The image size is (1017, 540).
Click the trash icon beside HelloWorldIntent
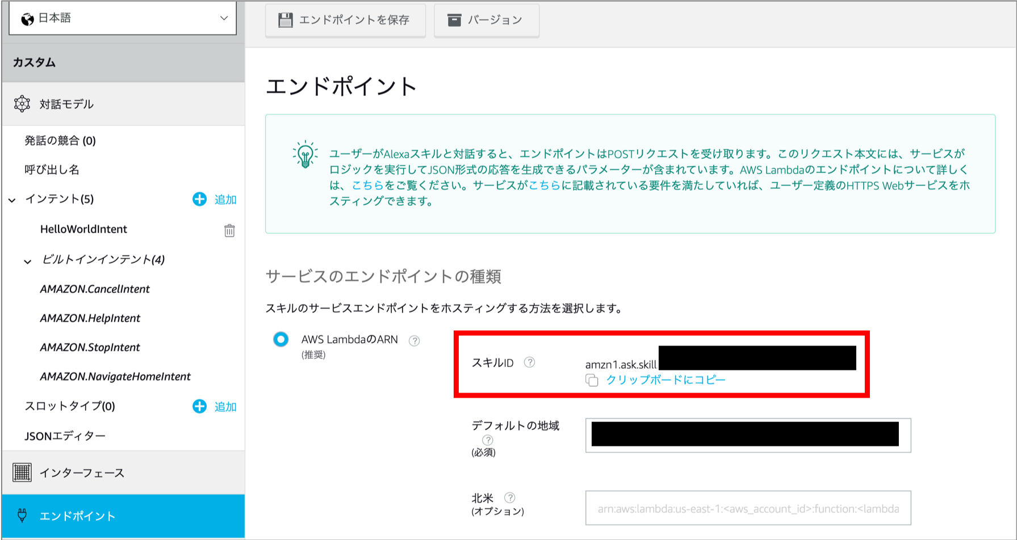pyautogui.click(x=229, y=230)
